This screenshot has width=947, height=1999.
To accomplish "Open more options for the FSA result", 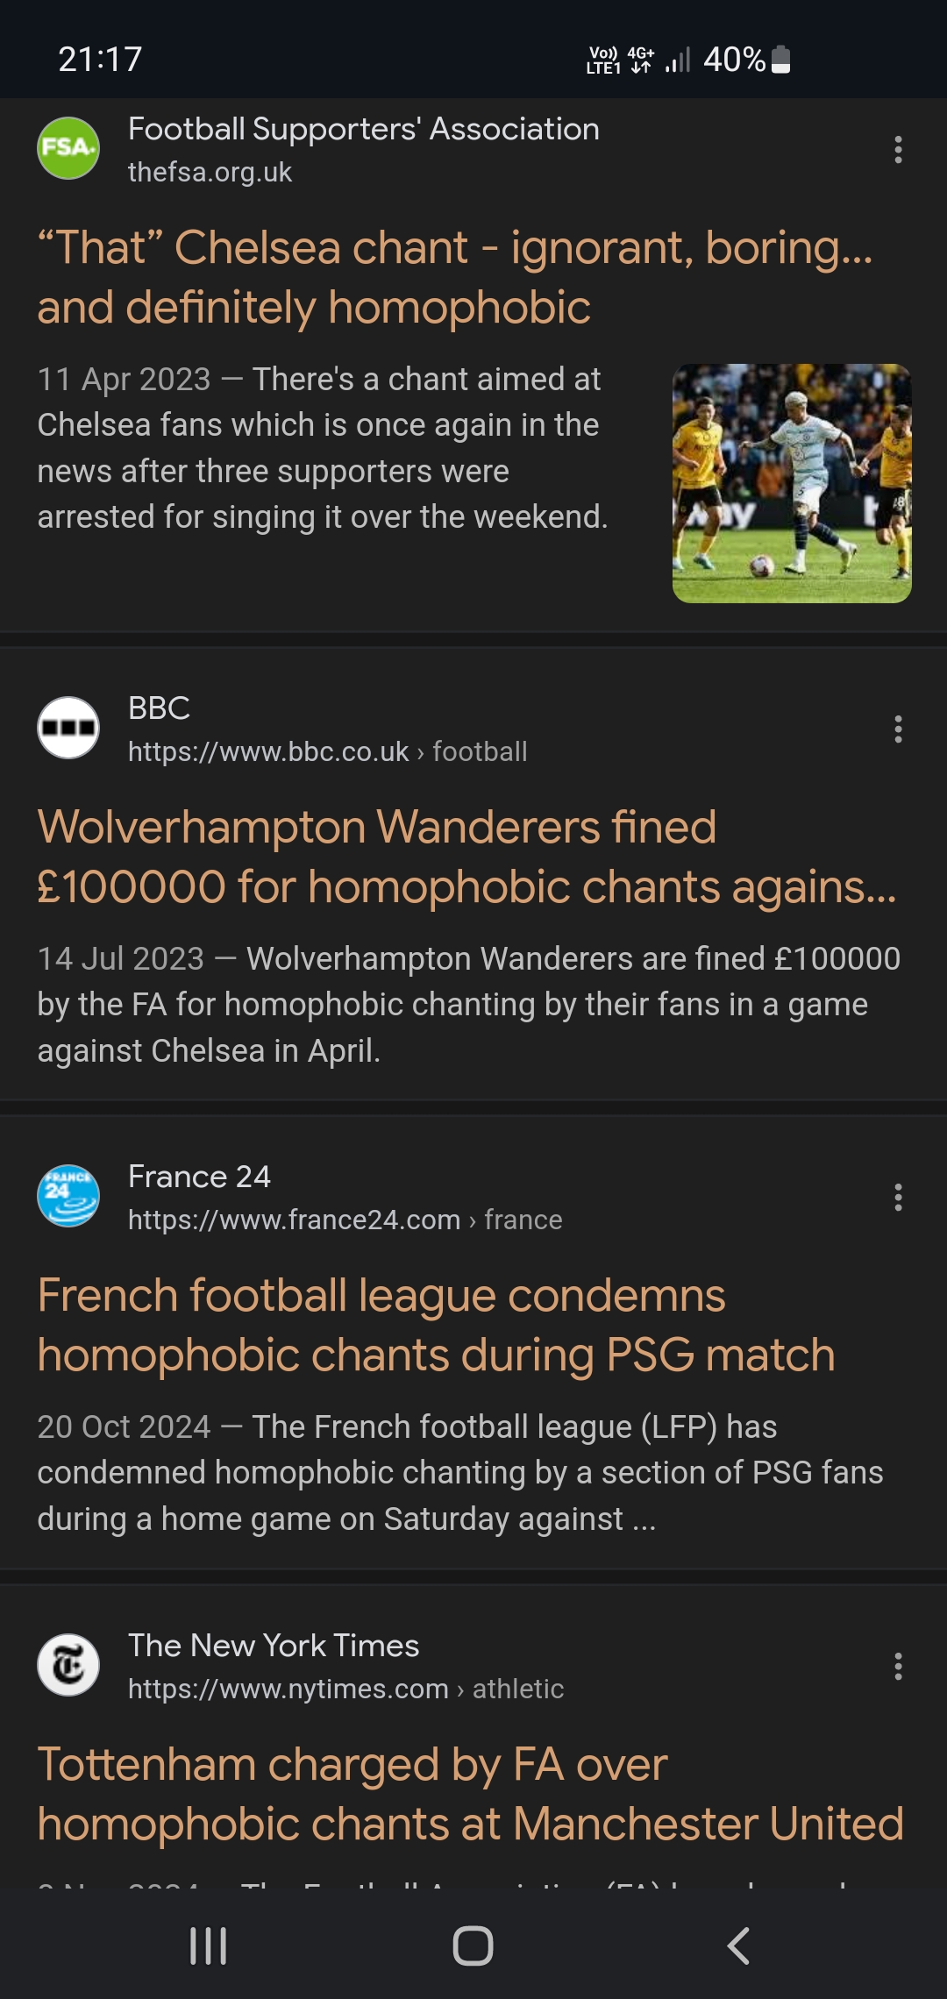I will [898, 150].
